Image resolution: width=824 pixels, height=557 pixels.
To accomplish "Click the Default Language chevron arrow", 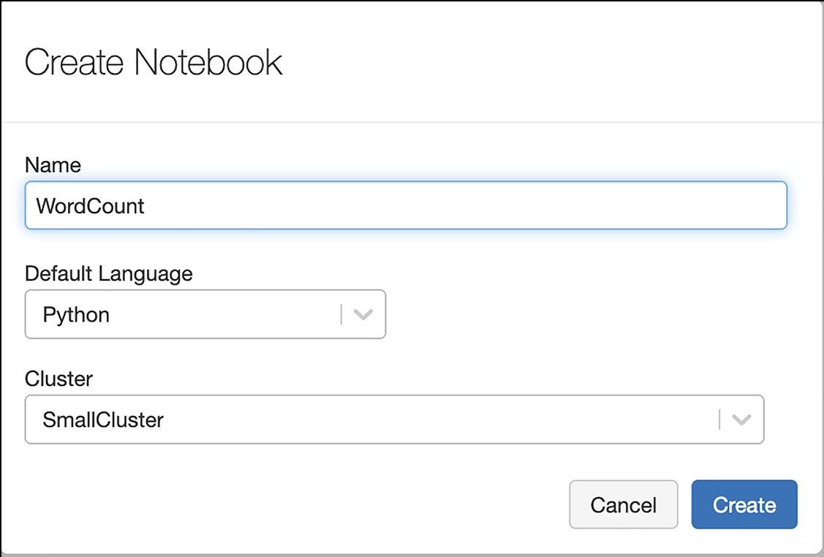I will [x=363, y=314].
